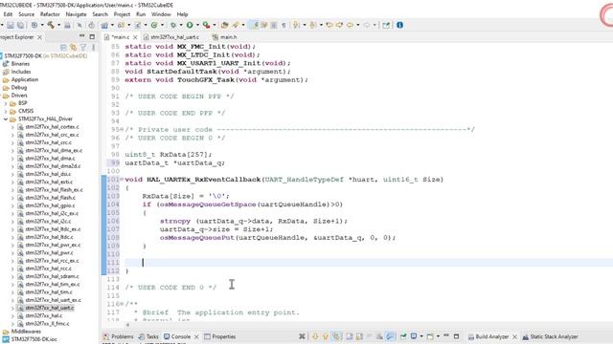Click the green Run button icon
Image resolution: width=613 pixels, height=344 pixels.
(190, 25)
